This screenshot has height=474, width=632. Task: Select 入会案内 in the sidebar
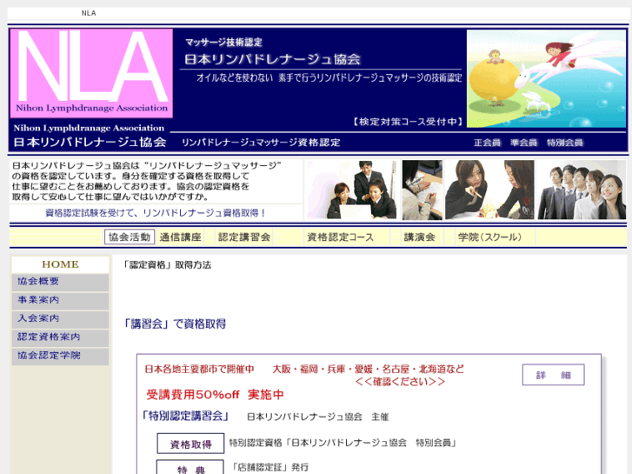pos(60,319)
